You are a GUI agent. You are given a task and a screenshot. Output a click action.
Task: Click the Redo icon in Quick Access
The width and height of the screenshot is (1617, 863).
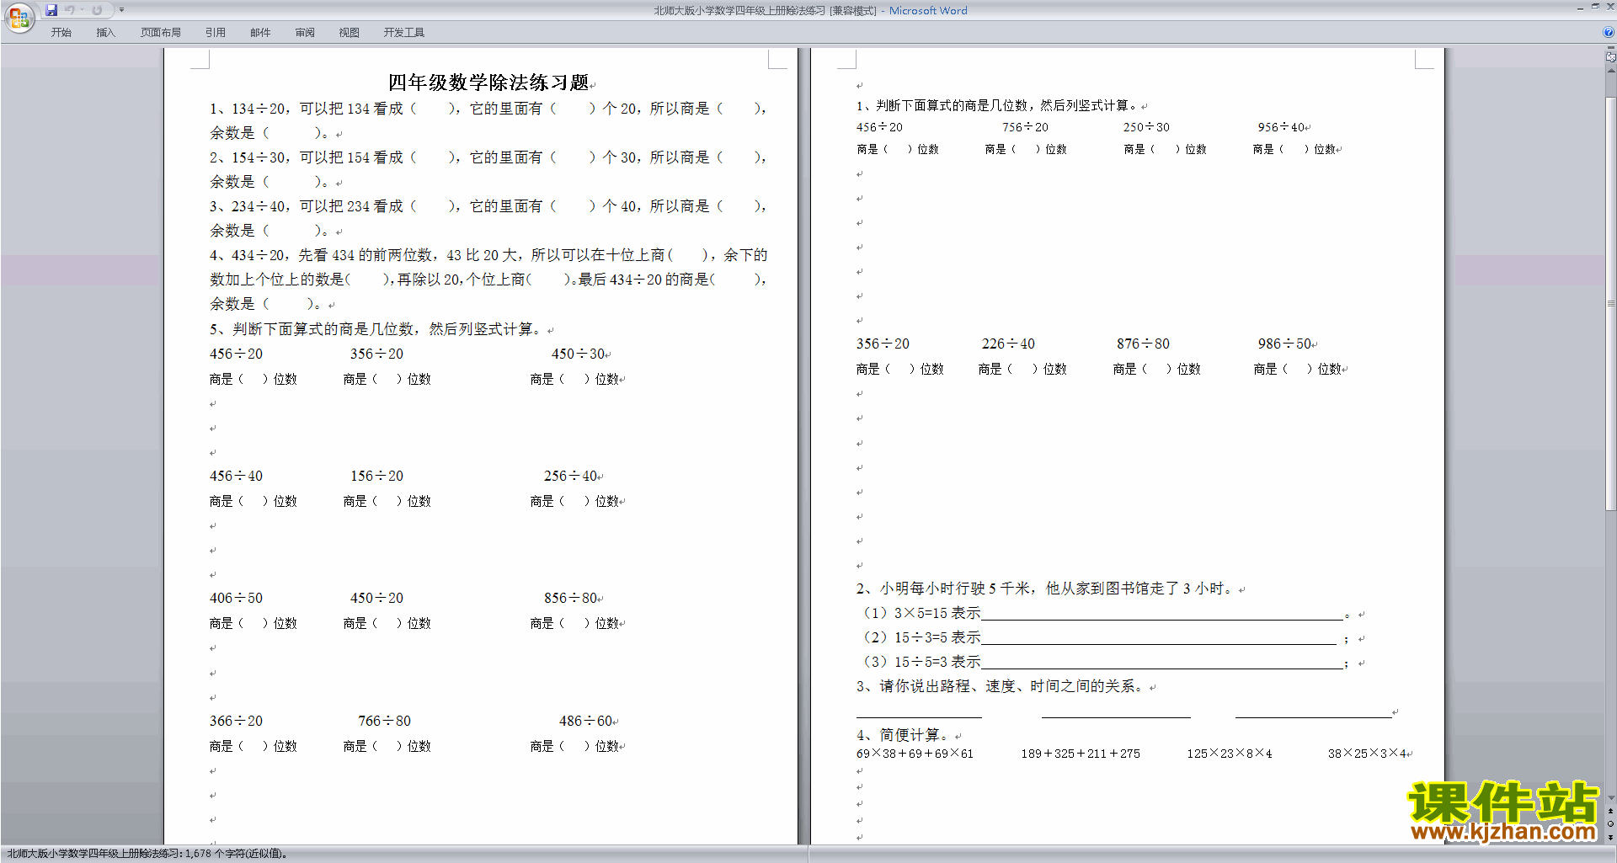pos(97,10)
